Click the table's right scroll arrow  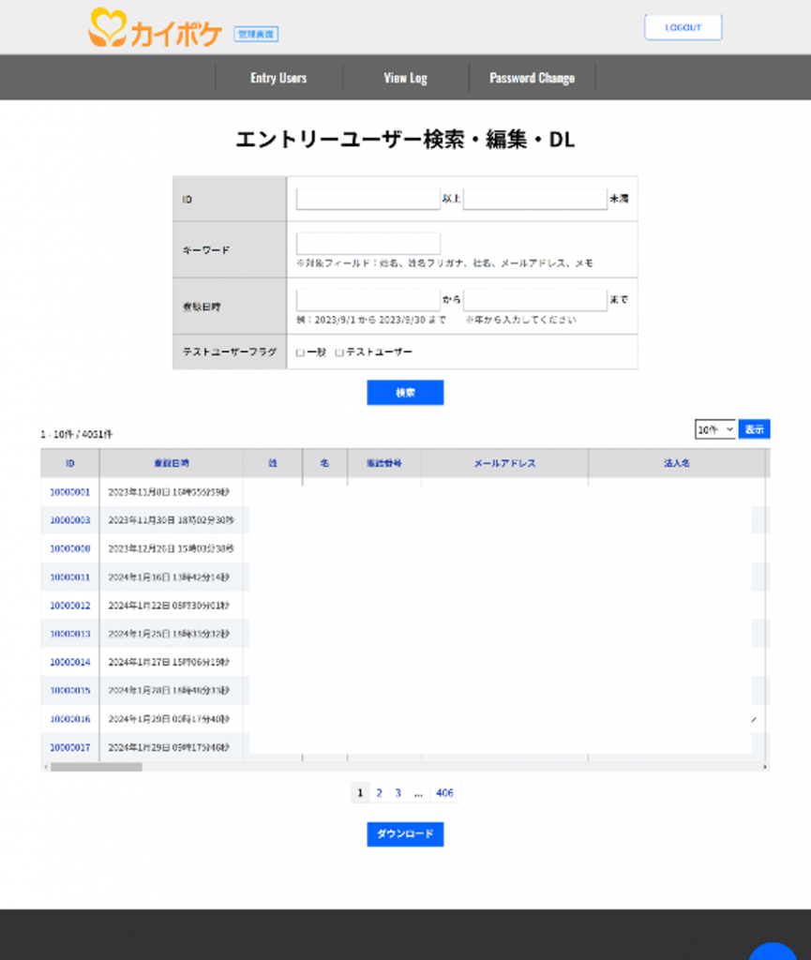(x=766, y=767)
